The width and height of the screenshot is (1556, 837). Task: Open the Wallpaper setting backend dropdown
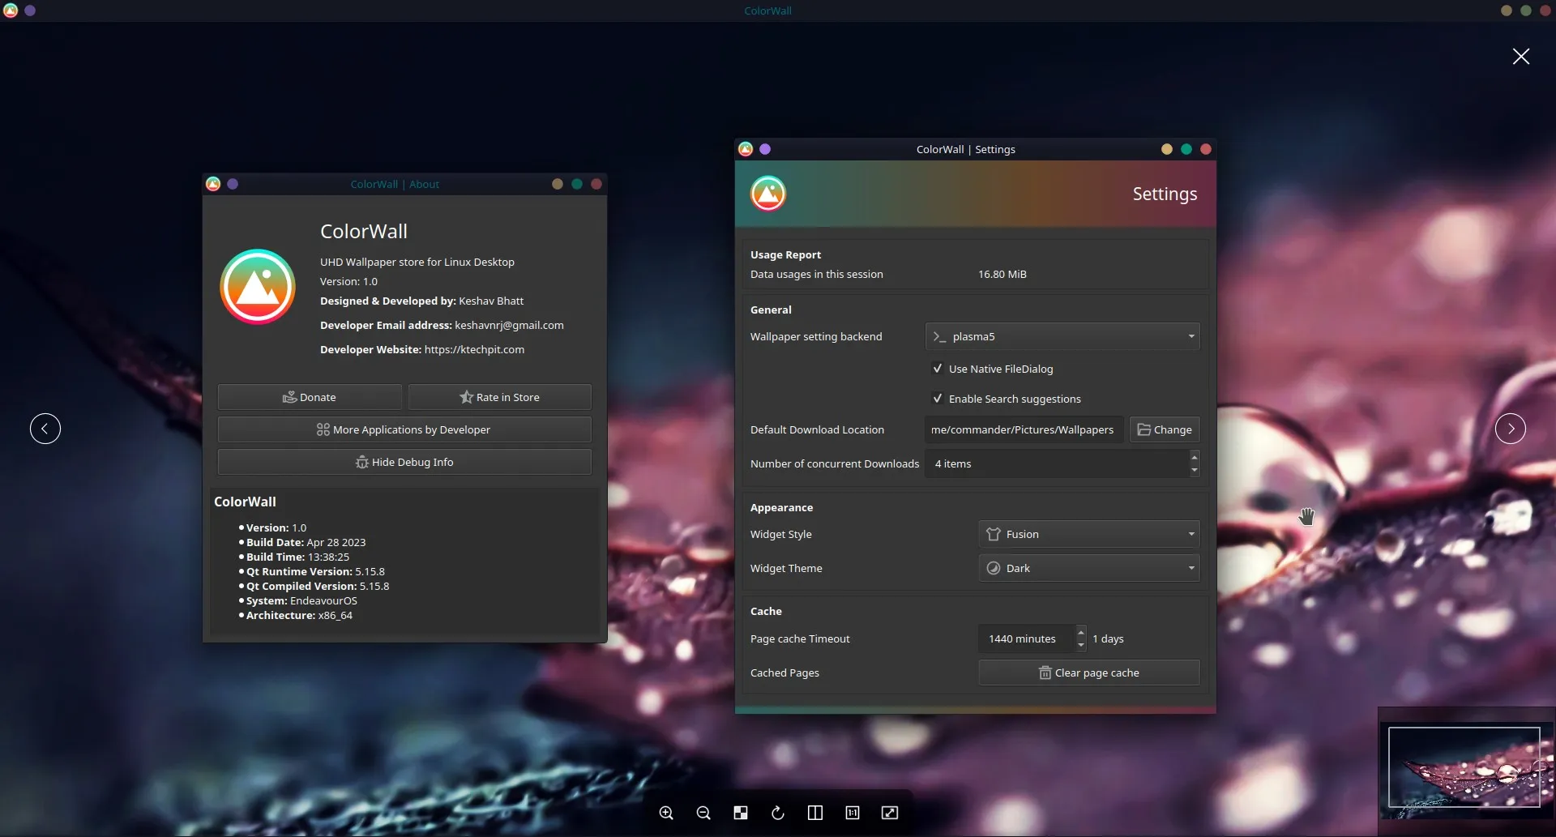pos(1062,336)
